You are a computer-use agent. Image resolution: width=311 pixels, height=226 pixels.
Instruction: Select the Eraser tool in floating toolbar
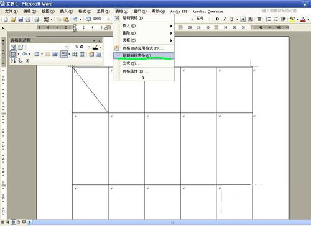(x=21, y=47)
